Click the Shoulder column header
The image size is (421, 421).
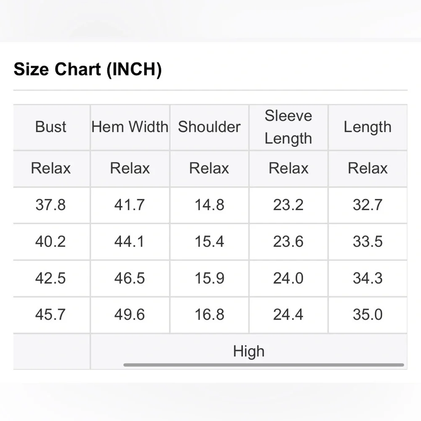[209, 127]
